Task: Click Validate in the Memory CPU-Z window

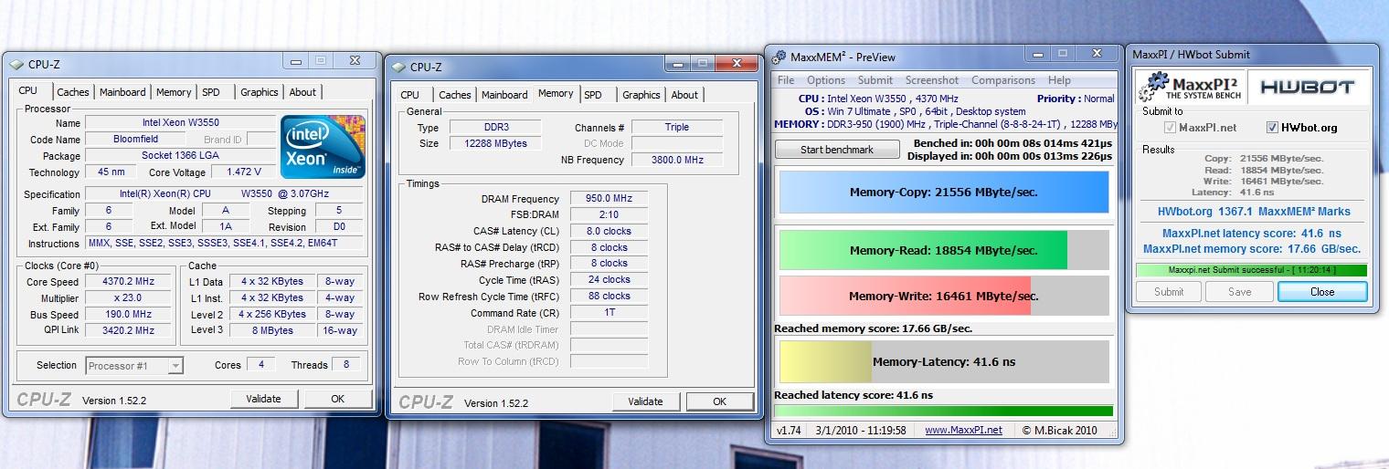Action: pos(645,401)
